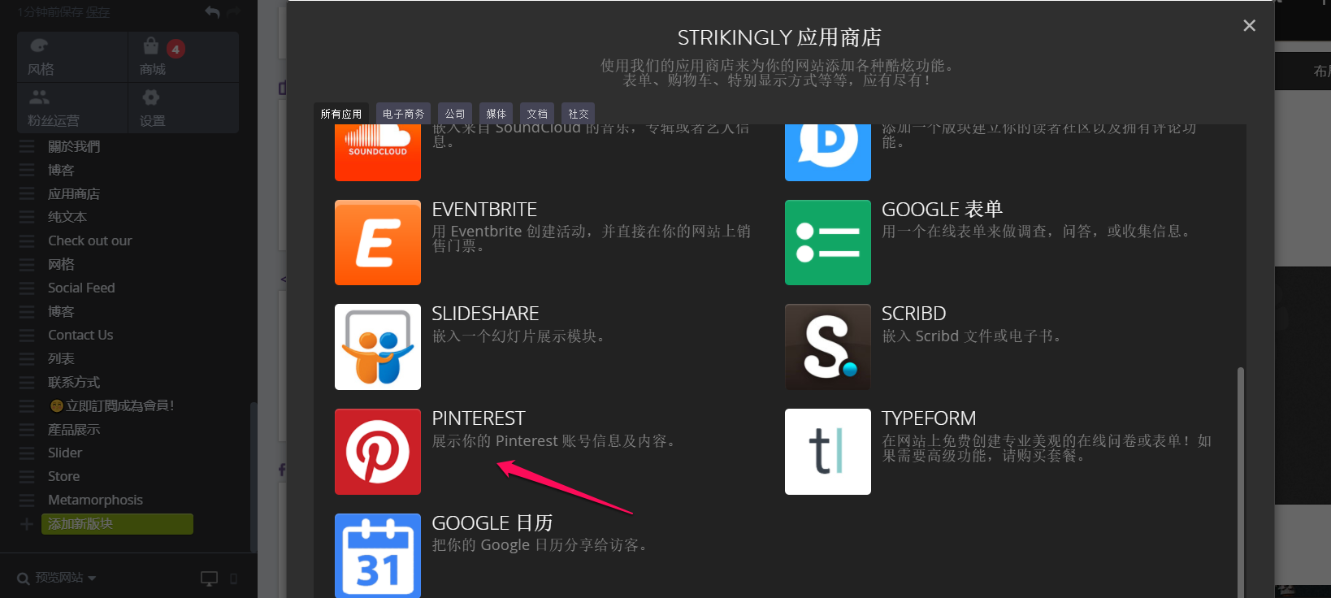
Task: Click the TYPEFORM title
Action: point(929,418)
